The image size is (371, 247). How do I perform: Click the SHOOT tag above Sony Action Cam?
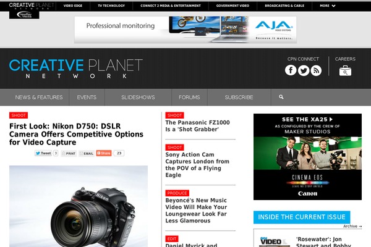174,147
